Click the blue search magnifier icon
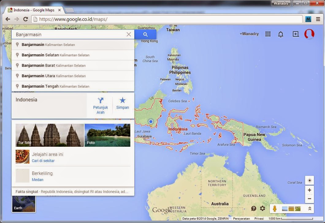 [x=145, y=34]
